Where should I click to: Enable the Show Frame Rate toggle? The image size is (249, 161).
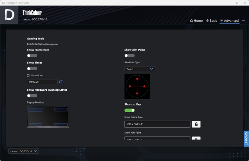coord(32,56)
